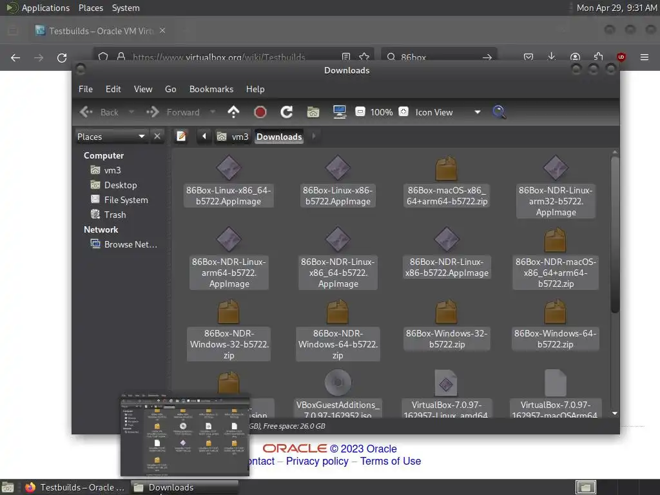Open Trash in Places sidebar
The width and height of the screenshot is (660, 495).
tap(108, 215)
